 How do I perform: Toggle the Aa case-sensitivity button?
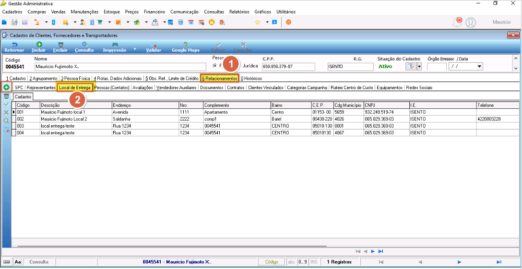[18, 262]
